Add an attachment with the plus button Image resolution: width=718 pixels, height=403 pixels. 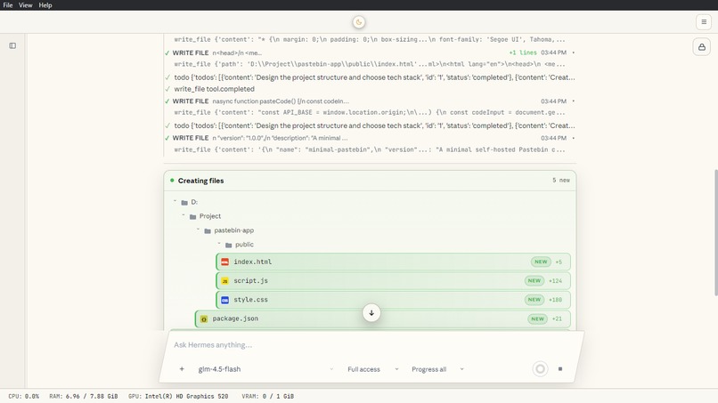tap(182, 369)
